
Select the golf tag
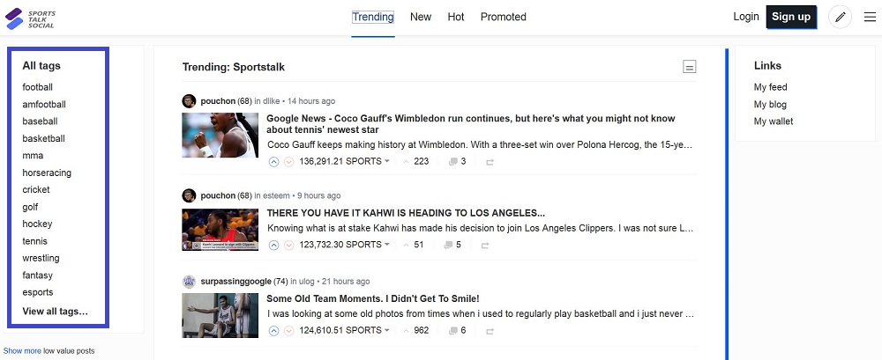(x=30, y=207)
